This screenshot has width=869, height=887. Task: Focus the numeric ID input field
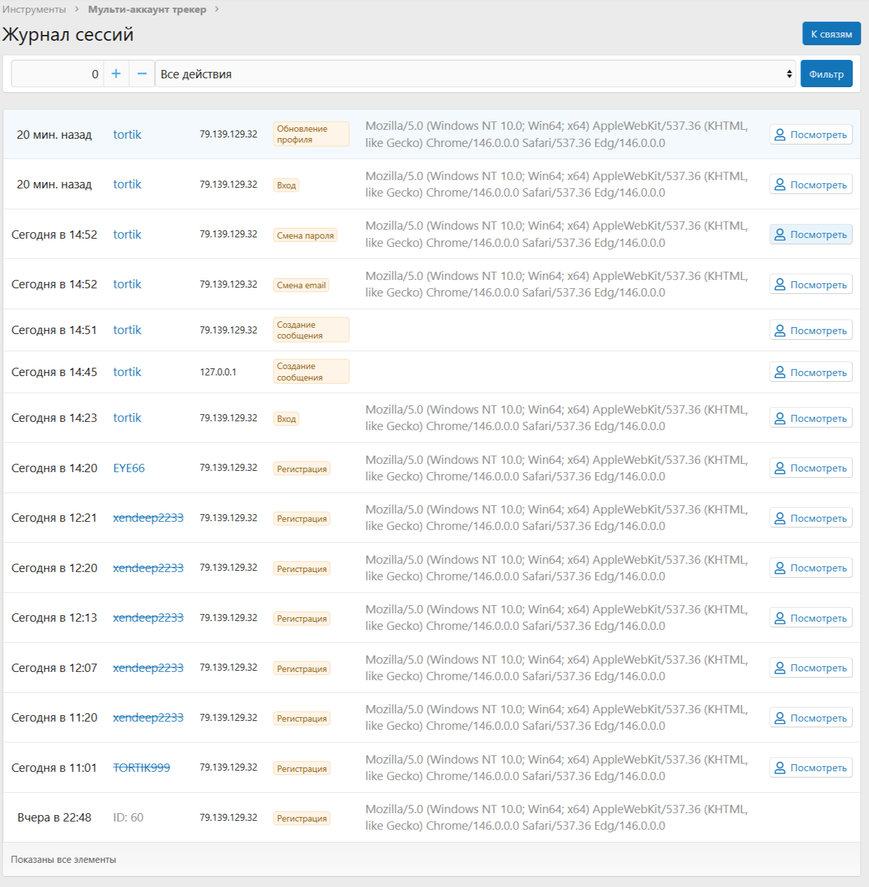click(57, 74)
